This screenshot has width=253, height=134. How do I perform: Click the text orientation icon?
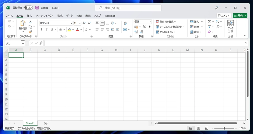coord(113,23)
